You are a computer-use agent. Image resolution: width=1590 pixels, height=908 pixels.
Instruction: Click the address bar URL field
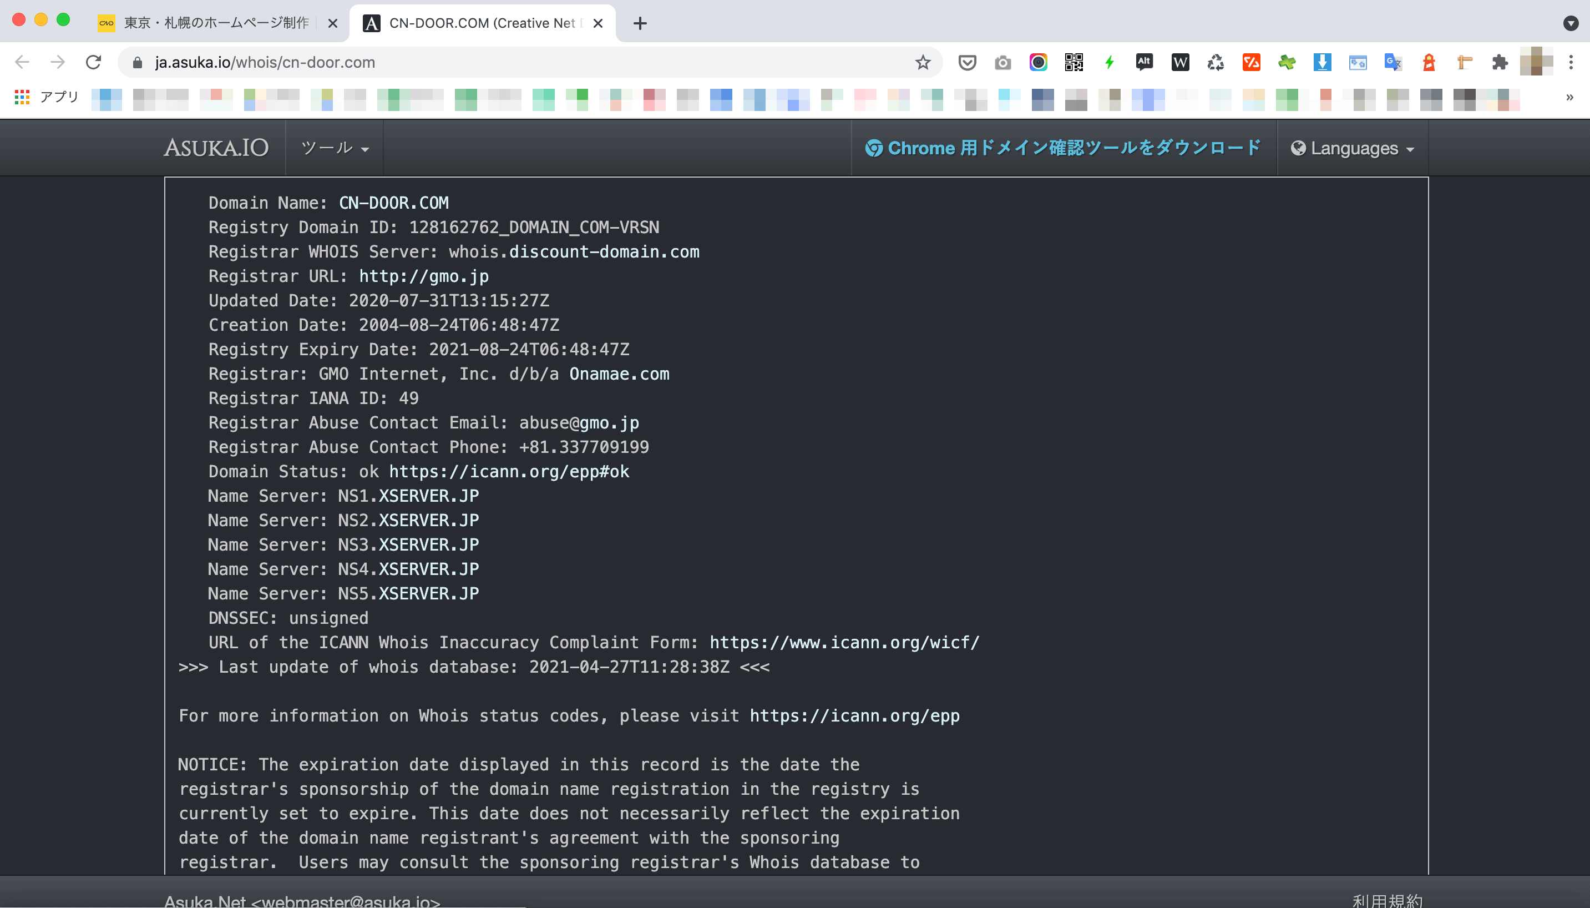coord(530,62)
